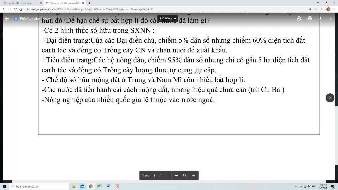Zoom in with the plus button
338x190 pixels.
tap(194, 175)
